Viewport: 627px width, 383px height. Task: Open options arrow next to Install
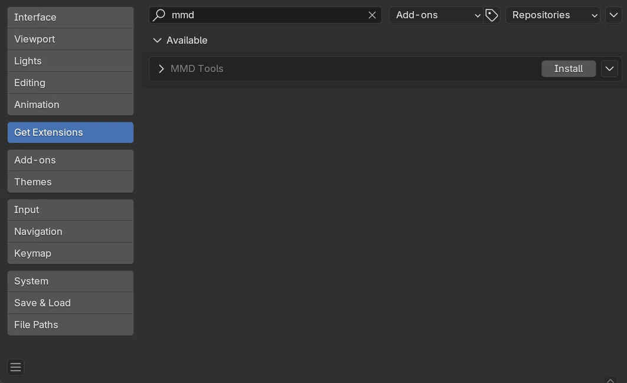point(609,69)
